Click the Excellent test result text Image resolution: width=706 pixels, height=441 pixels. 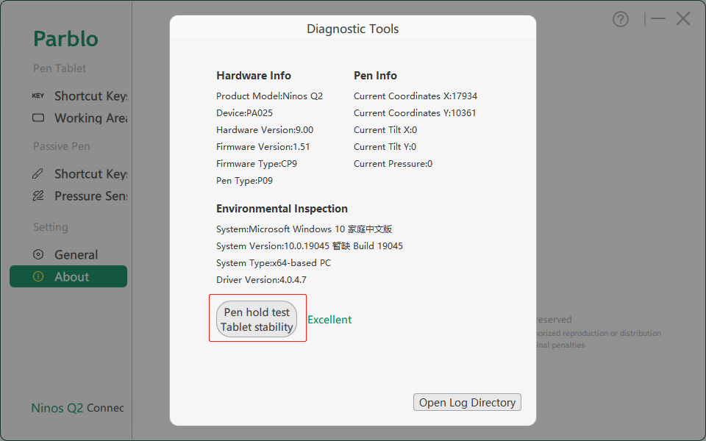[329, 320]
